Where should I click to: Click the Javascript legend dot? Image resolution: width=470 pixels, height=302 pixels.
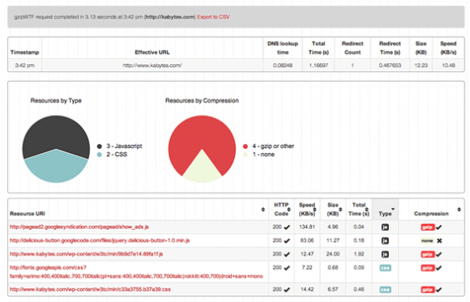pos(100,147)
